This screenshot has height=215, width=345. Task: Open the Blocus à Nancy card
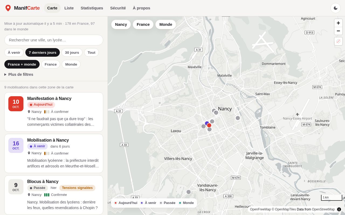coord(54,195)
